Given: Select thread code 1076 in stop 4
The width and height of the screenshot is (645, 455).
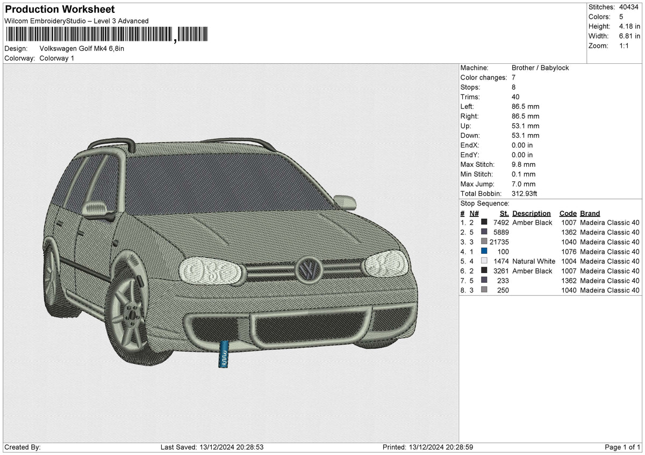Looking at the screenshot, I should click(x=569, y=252).
